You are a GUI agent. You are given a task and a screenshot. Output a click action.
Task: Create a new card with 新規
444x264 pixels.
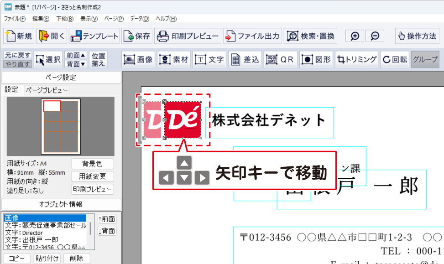pos(19,36)
